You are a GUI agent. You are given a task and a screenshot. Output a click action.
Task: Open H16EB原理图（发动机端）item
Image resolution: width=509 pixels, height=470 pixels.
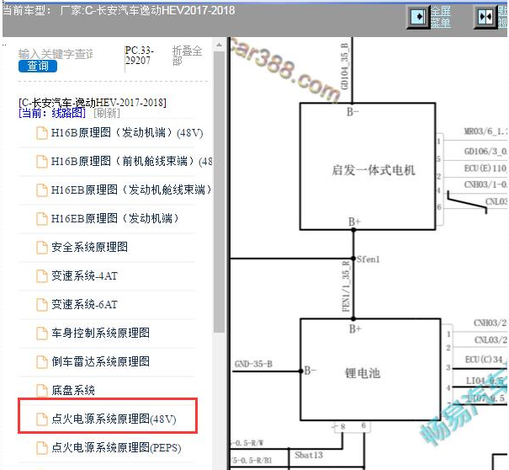(115, 218)
